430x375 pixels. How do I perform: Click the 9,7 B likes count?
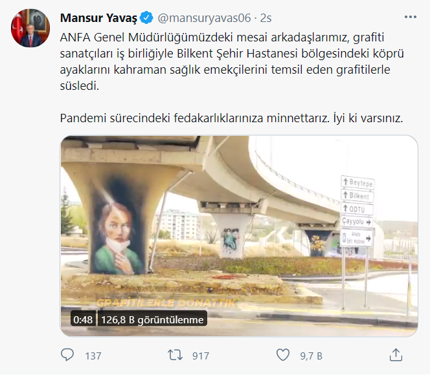click(x=311, y=356)
